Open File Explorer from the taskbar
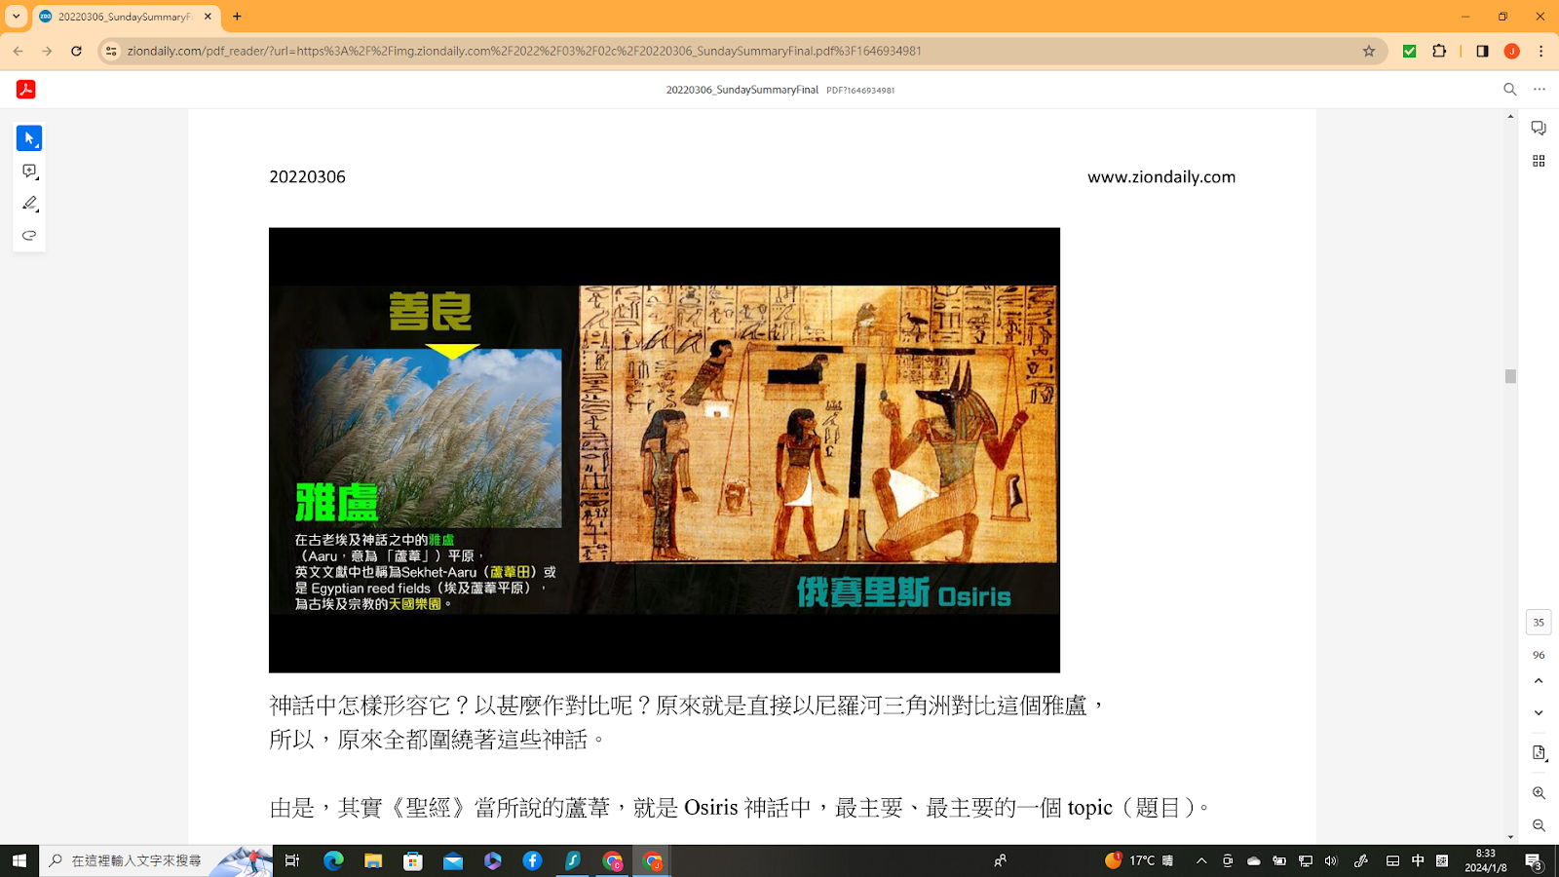 pos(373,860)
